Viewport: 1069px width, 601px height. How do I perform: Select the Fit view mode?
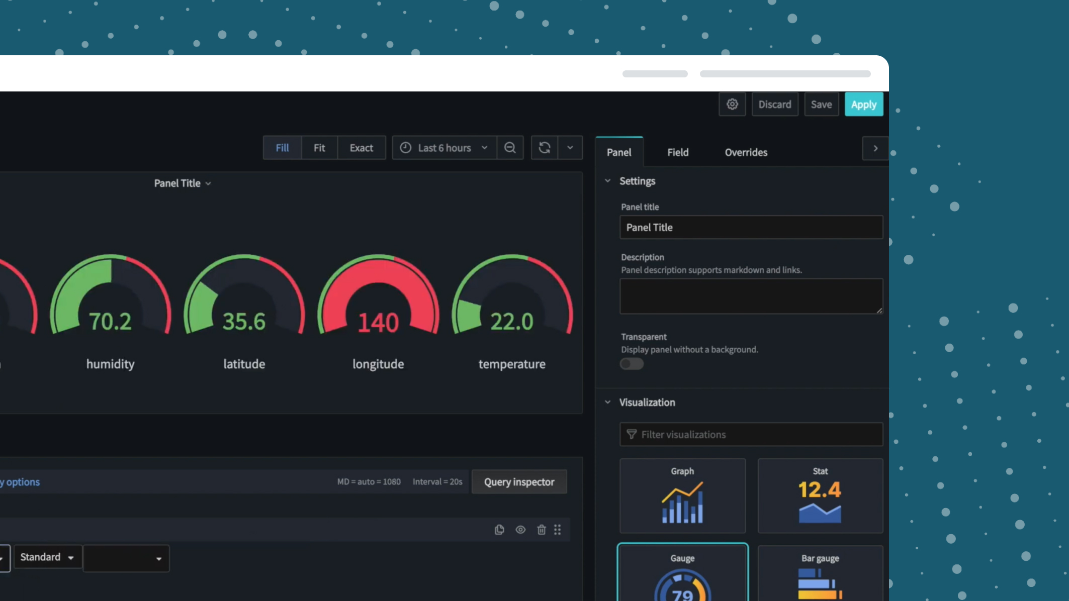(319, 148)
